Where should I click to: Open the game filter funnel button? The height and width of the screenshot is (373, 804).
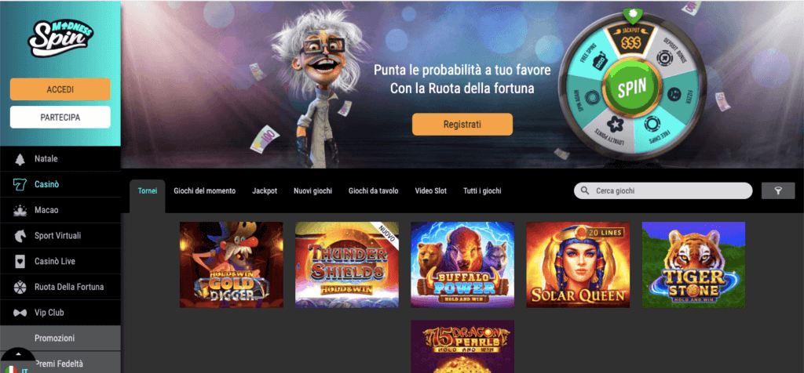(778, 191)
